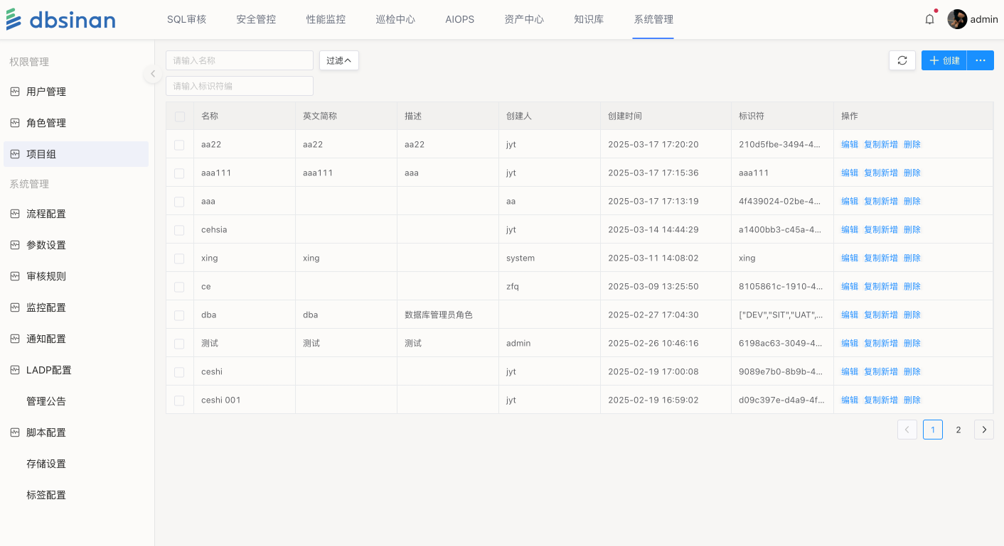Image resolution: width=1004 pixels, height=546 pixels.
Task: Click the admin user avatar
Action: click(957, 20)
